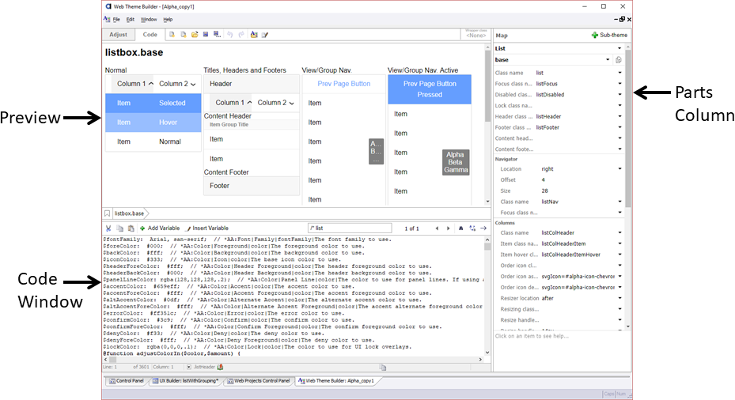This screenshot has width=735, height=400.
Task: Open the Help menu
Action: point(168,20)
